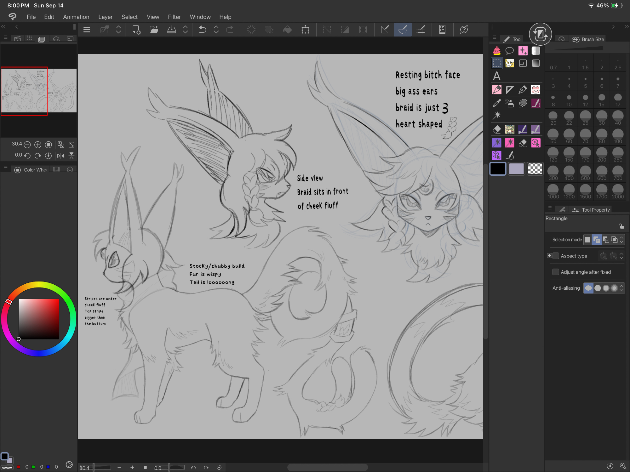Click the Save icon in toolbar
The image size is (630, 472).
click(x=171, y=30)
